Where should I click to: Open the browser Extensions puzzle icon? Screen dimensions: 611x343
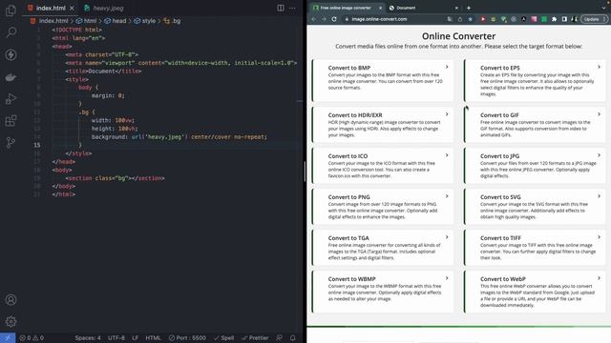pos(554,19)
